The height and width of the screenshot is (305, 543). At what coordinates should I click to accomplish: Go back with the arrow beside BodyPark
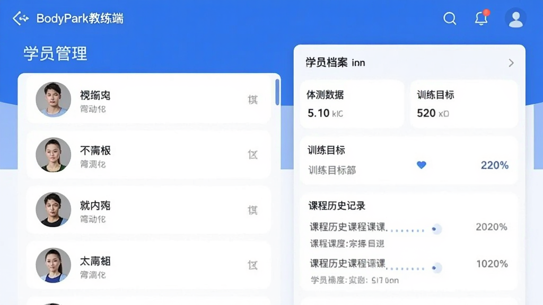[x=21, y=19]
